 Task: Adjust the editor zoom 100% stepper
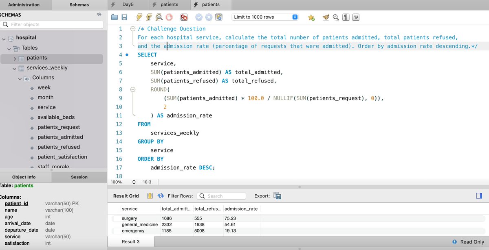tap(134, 182)
